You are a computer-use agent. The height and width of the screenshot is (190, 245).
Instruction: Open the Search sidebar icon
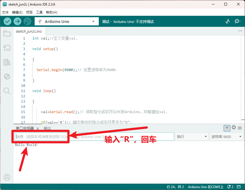click(7, 91)
